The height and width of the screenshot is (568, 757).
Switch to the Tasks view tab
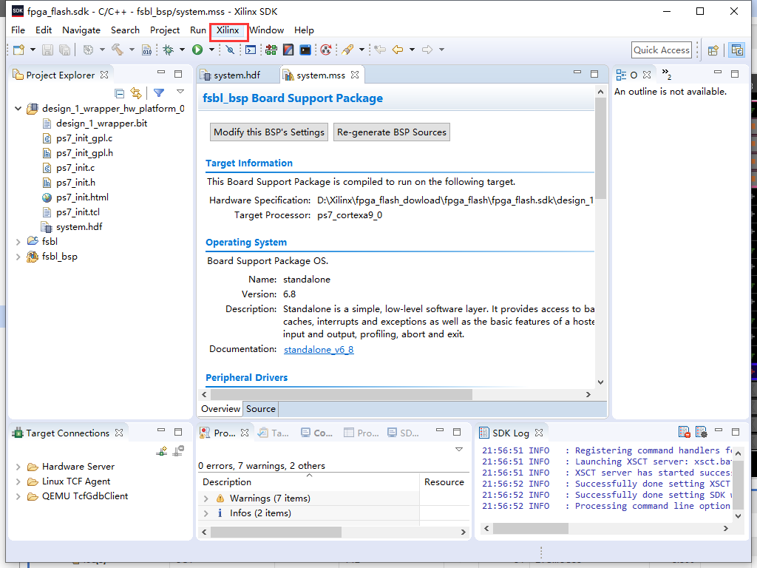[x=274, y=433]
